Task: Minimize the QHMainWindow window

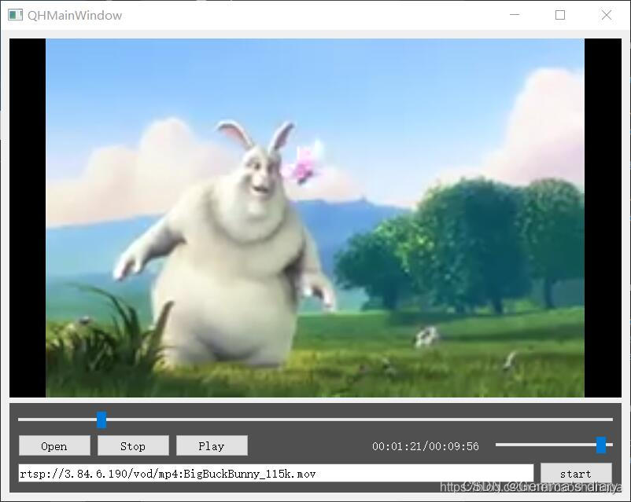Action: (514, 15)
